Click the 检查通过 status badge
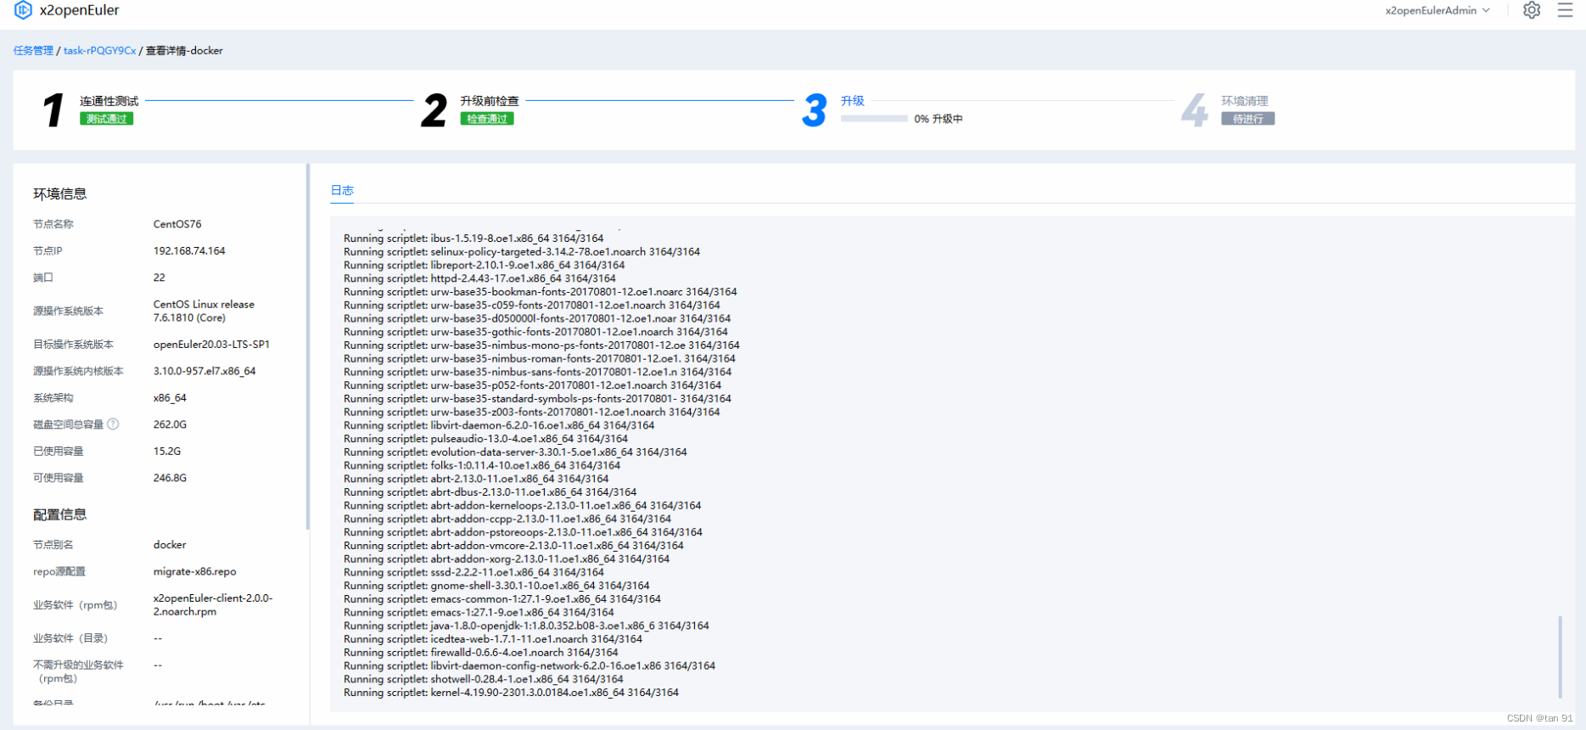 (486, 119)
